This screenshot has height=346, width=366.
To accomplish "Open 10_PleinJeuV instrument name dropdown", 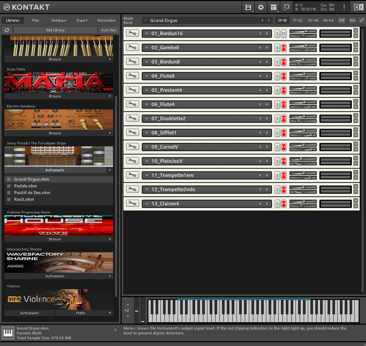I will tap(147, 161).
